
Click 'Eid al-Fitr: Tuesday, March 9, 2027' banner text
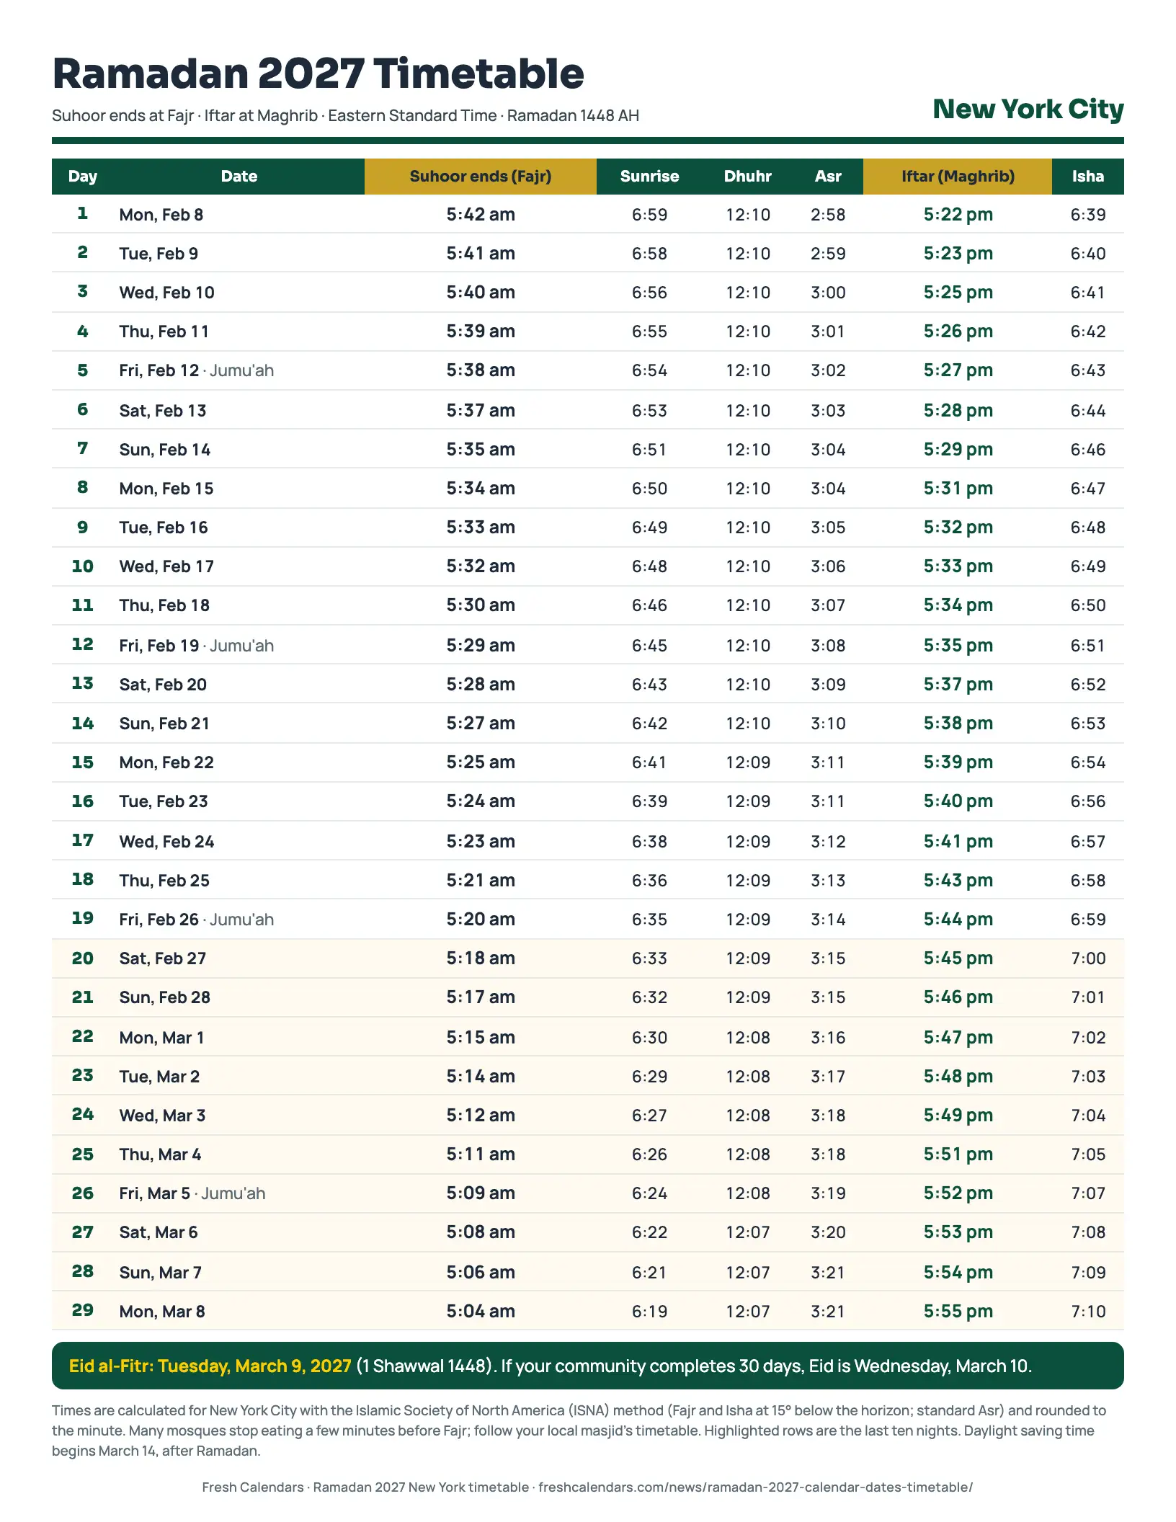[210, 1366]
